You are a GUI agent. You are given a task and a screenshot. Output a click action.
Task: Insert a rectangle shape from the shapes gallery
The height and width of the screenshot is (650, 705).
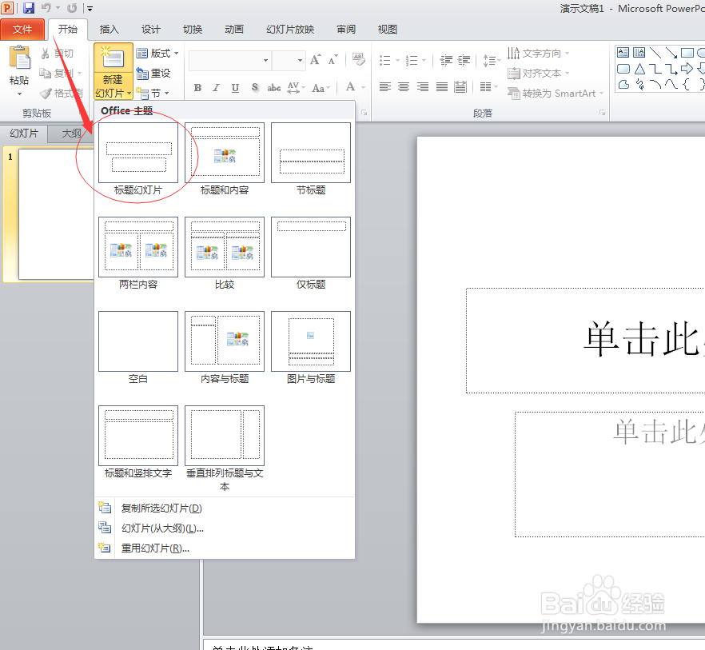(x=687, y=53)
